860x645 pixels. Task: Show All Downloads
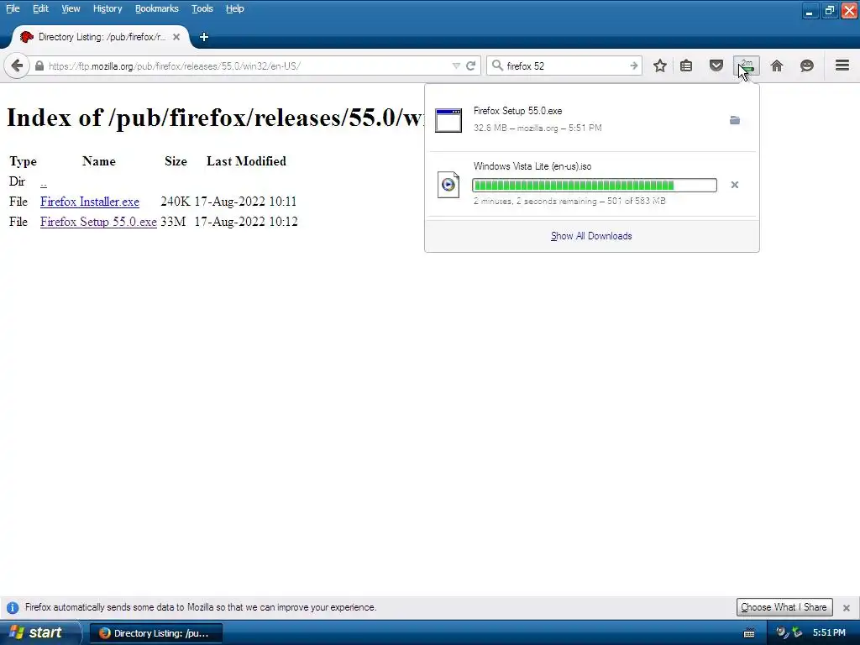pos(591,236)
